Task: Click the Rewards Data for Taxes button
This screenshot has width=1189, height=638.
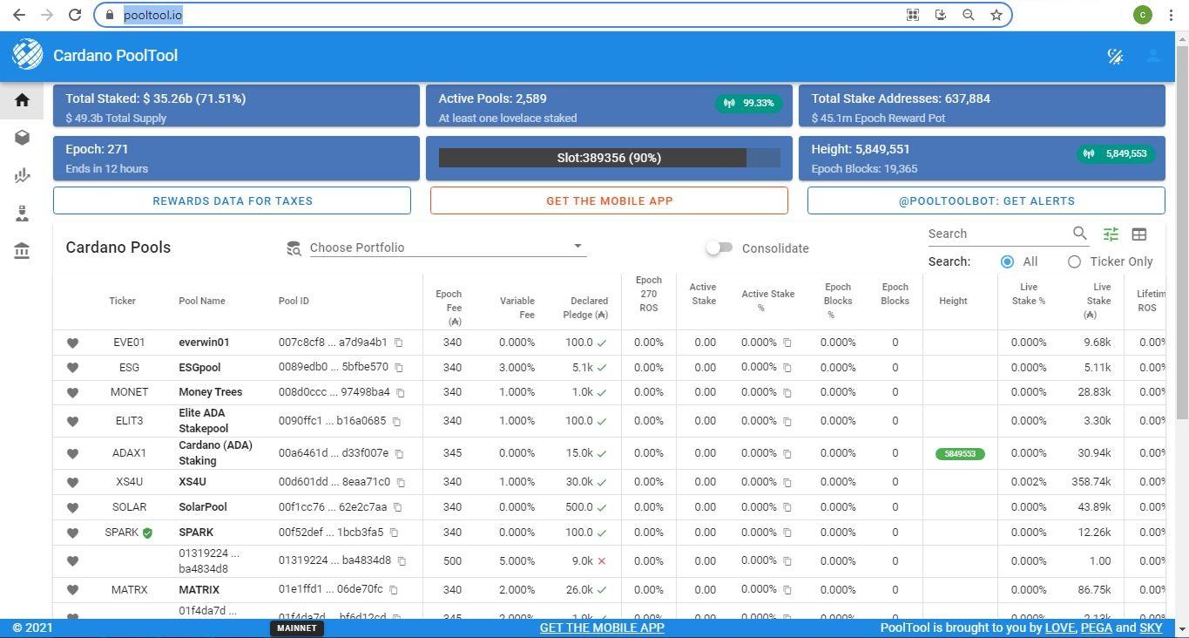Action: 232,200
